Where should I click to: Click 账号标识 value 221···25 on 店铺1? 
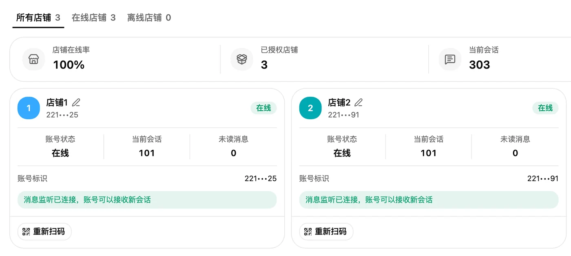[x=261, y=178]
